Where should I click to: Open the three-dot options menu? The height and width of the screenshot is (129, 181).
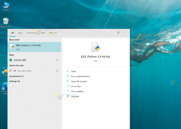(125, 33)
